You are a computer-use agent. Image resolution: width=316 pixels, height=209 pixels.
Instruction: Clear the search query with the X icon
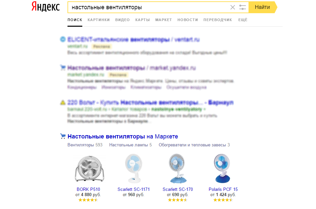coord(233,8)
